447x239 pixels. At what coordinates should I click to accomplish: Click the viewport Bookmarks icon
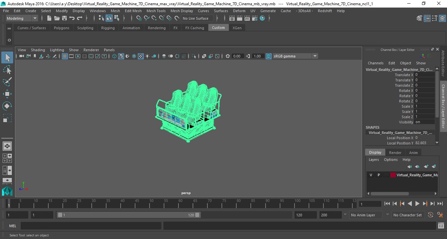pyautogui.click(x=35, y=56)
